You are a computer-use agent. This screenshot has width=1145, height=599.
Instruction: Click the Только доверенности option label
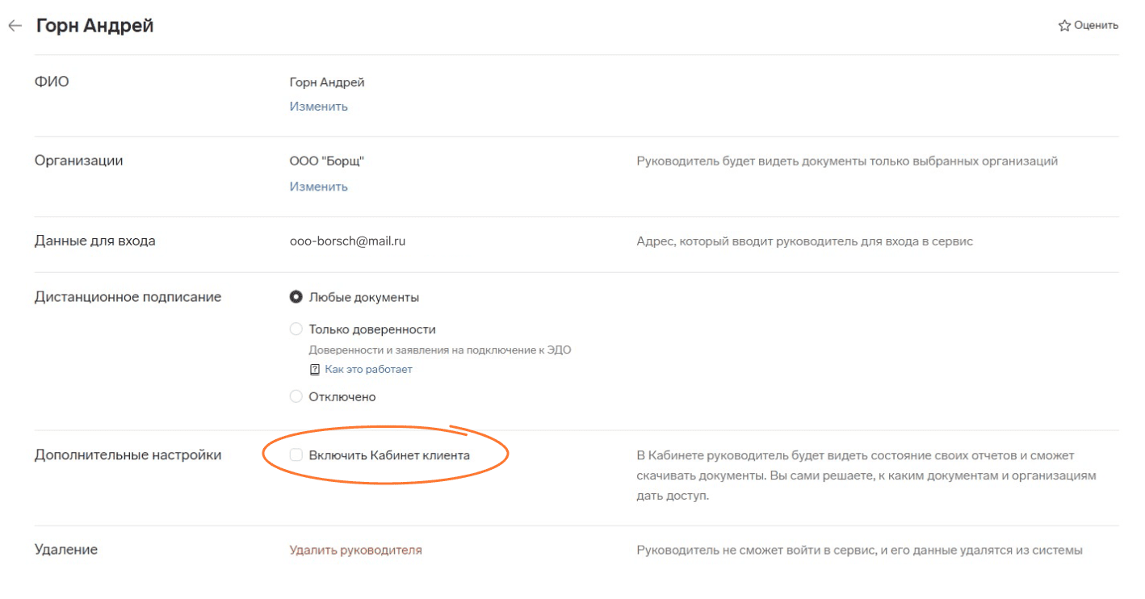pyautogui.click(x=372, y=329)
